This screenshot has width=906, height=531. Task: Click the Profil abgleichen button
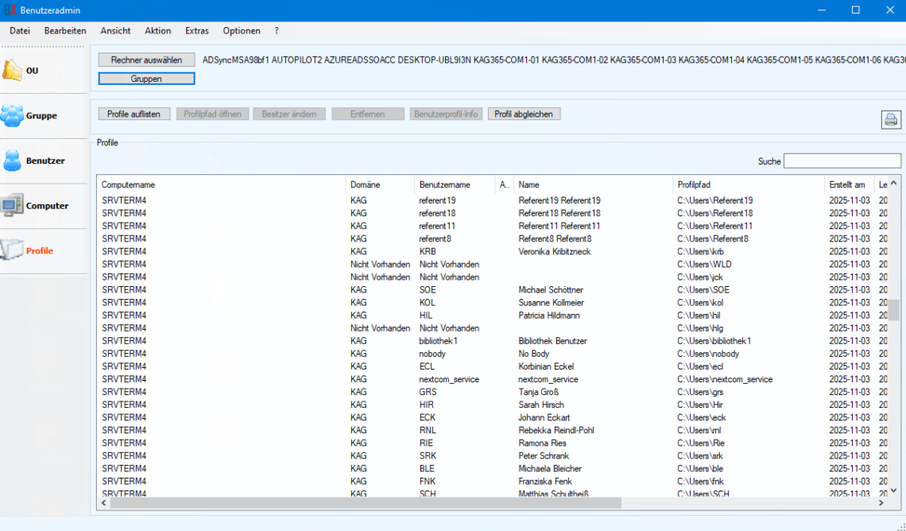(x=524, y=114)
